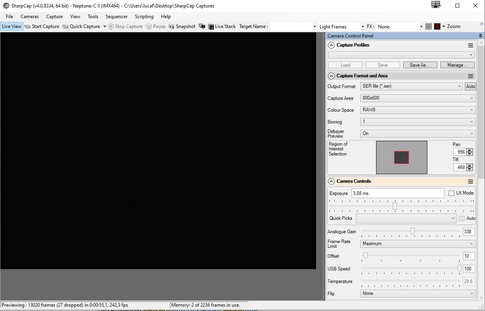Open the Binning dropdown

[418, 122]
